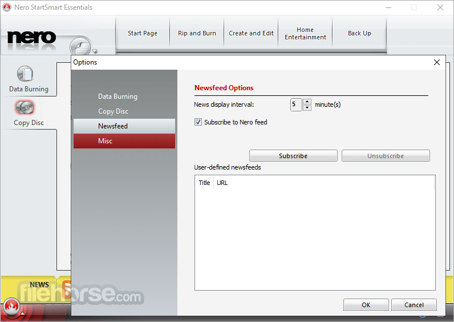Switch to the Home Entertainment tab
Image resolution: width=454 pixels, height=322 pixels.
tap(305, 33)
